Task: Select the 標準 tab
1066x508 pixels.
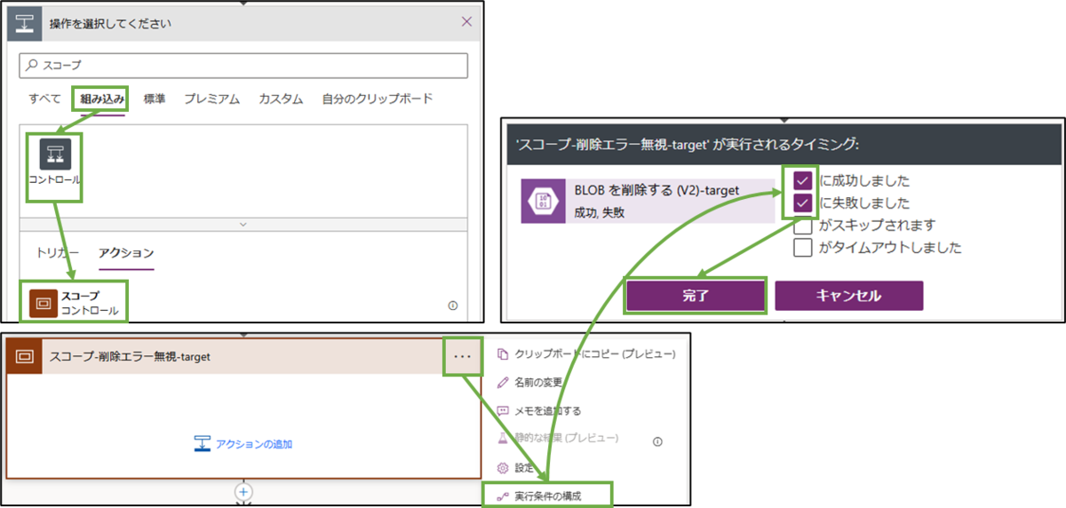Action: (155, 99)
